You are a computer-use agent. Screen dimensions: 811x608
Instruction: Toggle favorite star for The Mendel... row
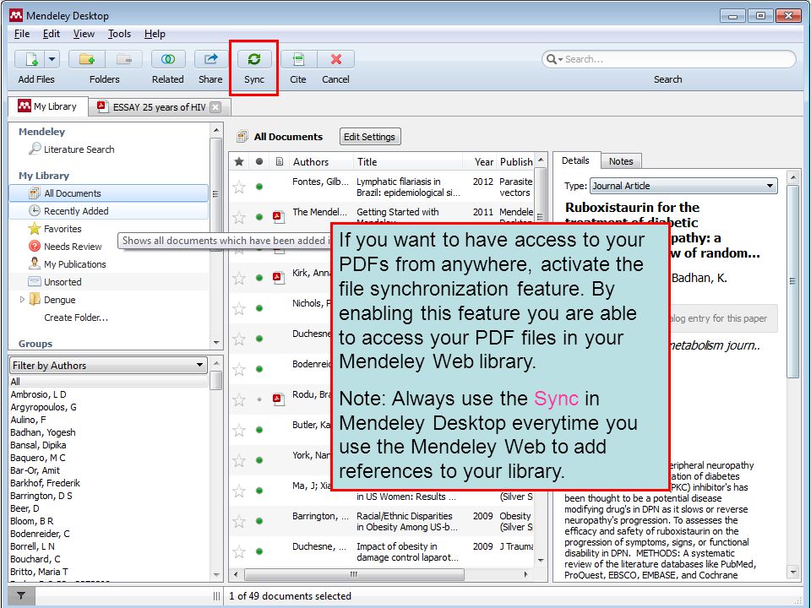coord(239,217)
